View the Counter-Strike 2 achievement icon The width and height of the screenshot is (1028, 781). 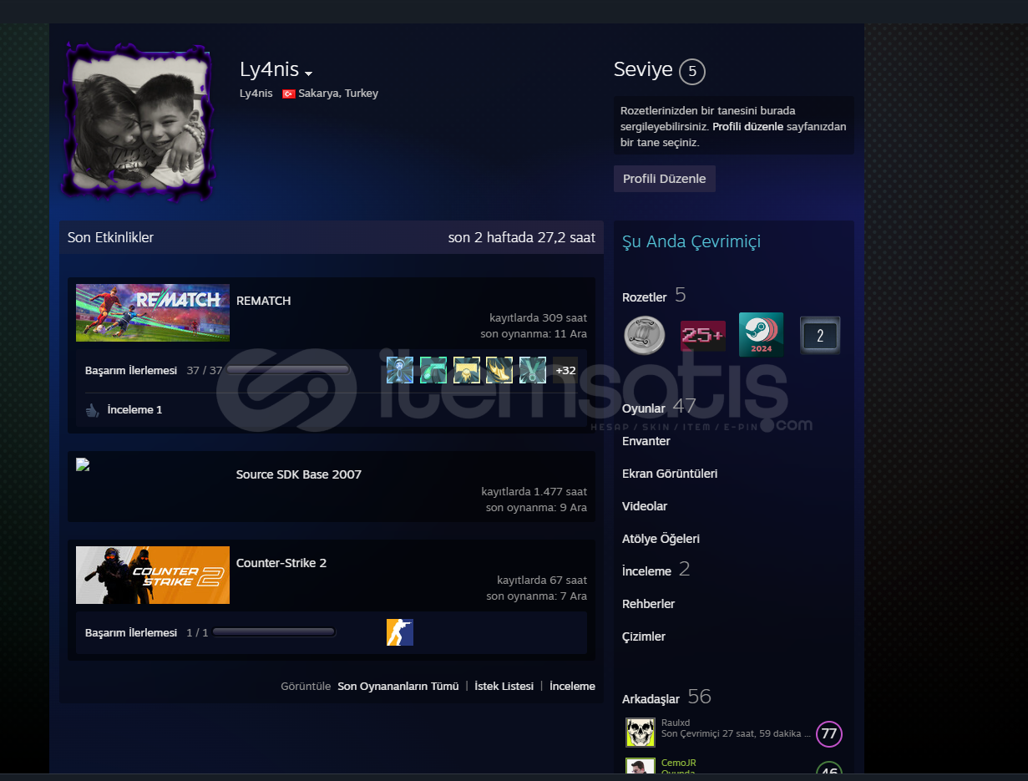[x=400, y=632]
